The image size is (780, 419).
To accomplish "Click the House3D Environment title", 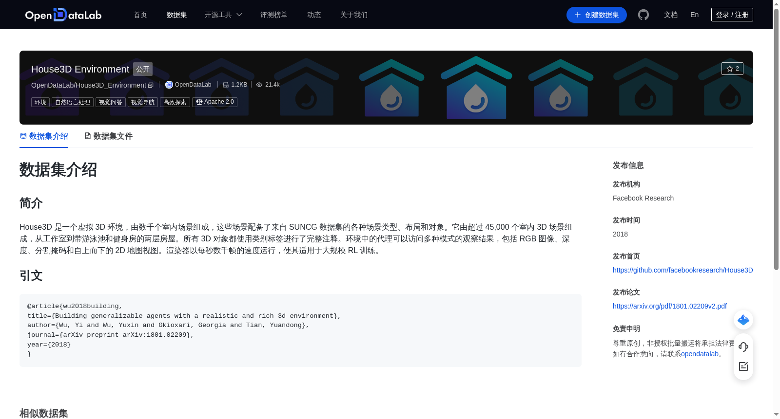I will pos(80,69).
